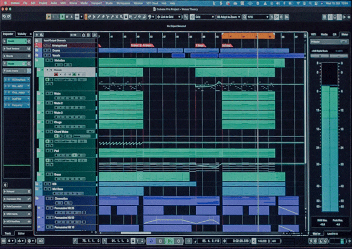Screen dimensions: 352x249
Task: Click the quantize Q icon beside 1/16
Action: coord(245,17)
